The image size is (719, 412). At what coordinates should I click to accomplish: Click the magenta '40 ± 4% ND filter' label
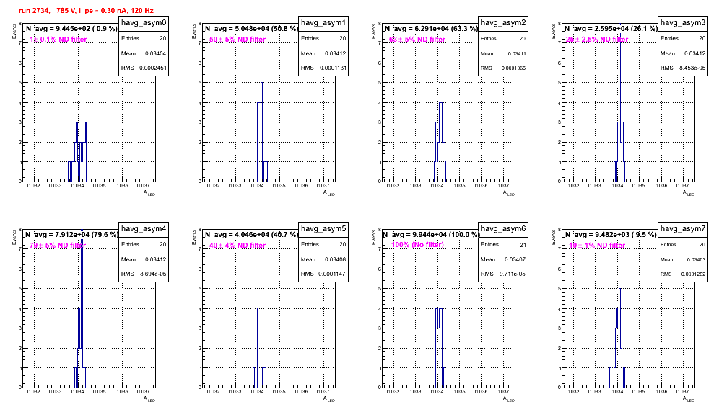(238, 246)
